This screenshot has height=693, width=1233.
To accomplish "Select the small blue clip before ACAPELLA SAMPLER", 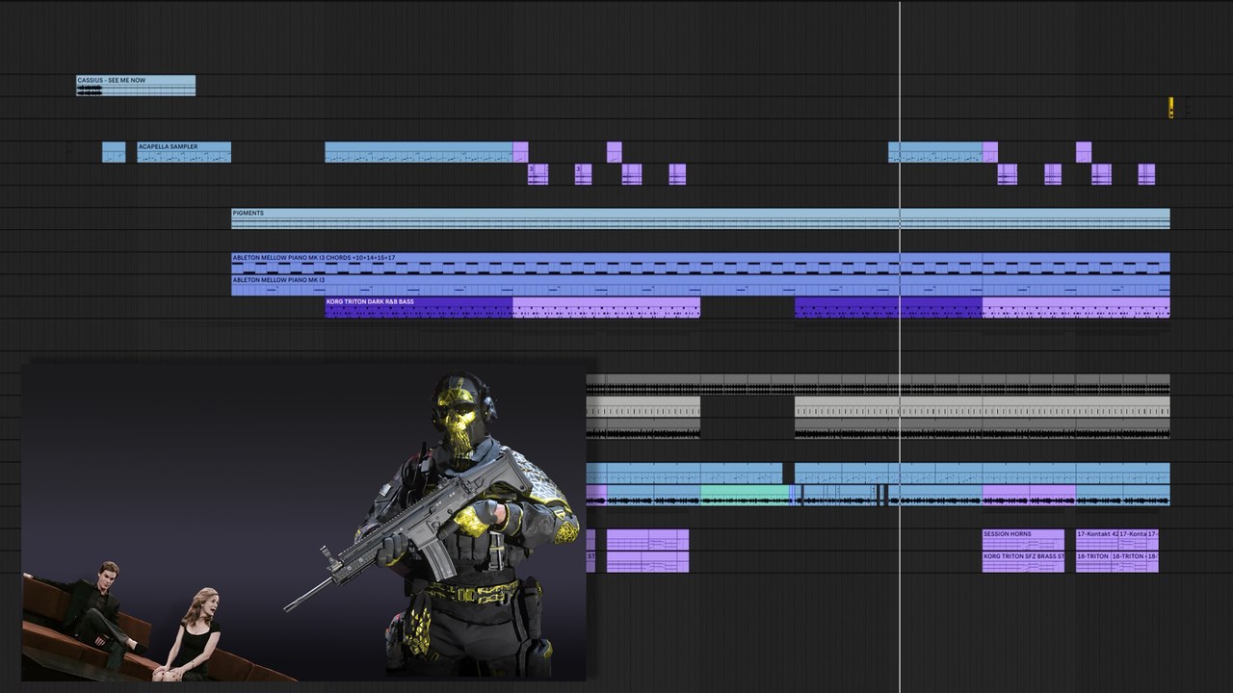I will coord(114,152).
